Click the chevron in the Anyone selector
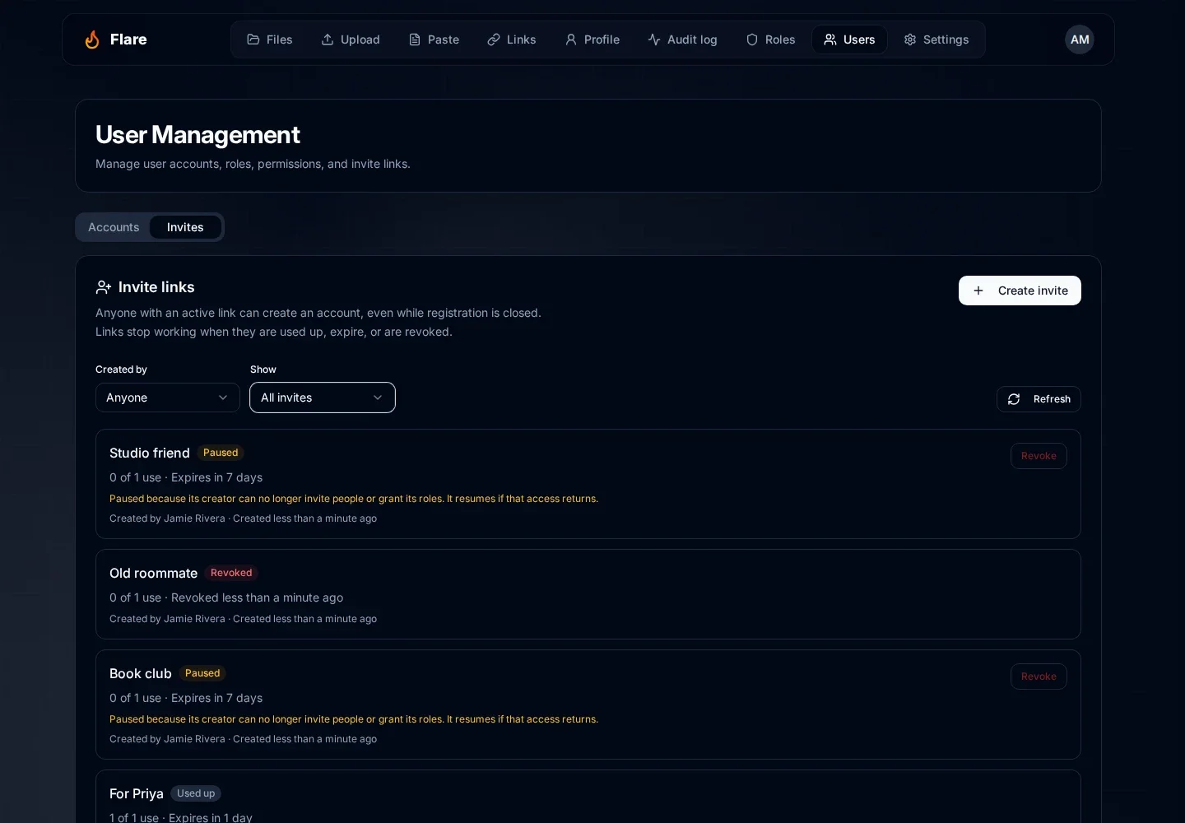 click(223, 398)
